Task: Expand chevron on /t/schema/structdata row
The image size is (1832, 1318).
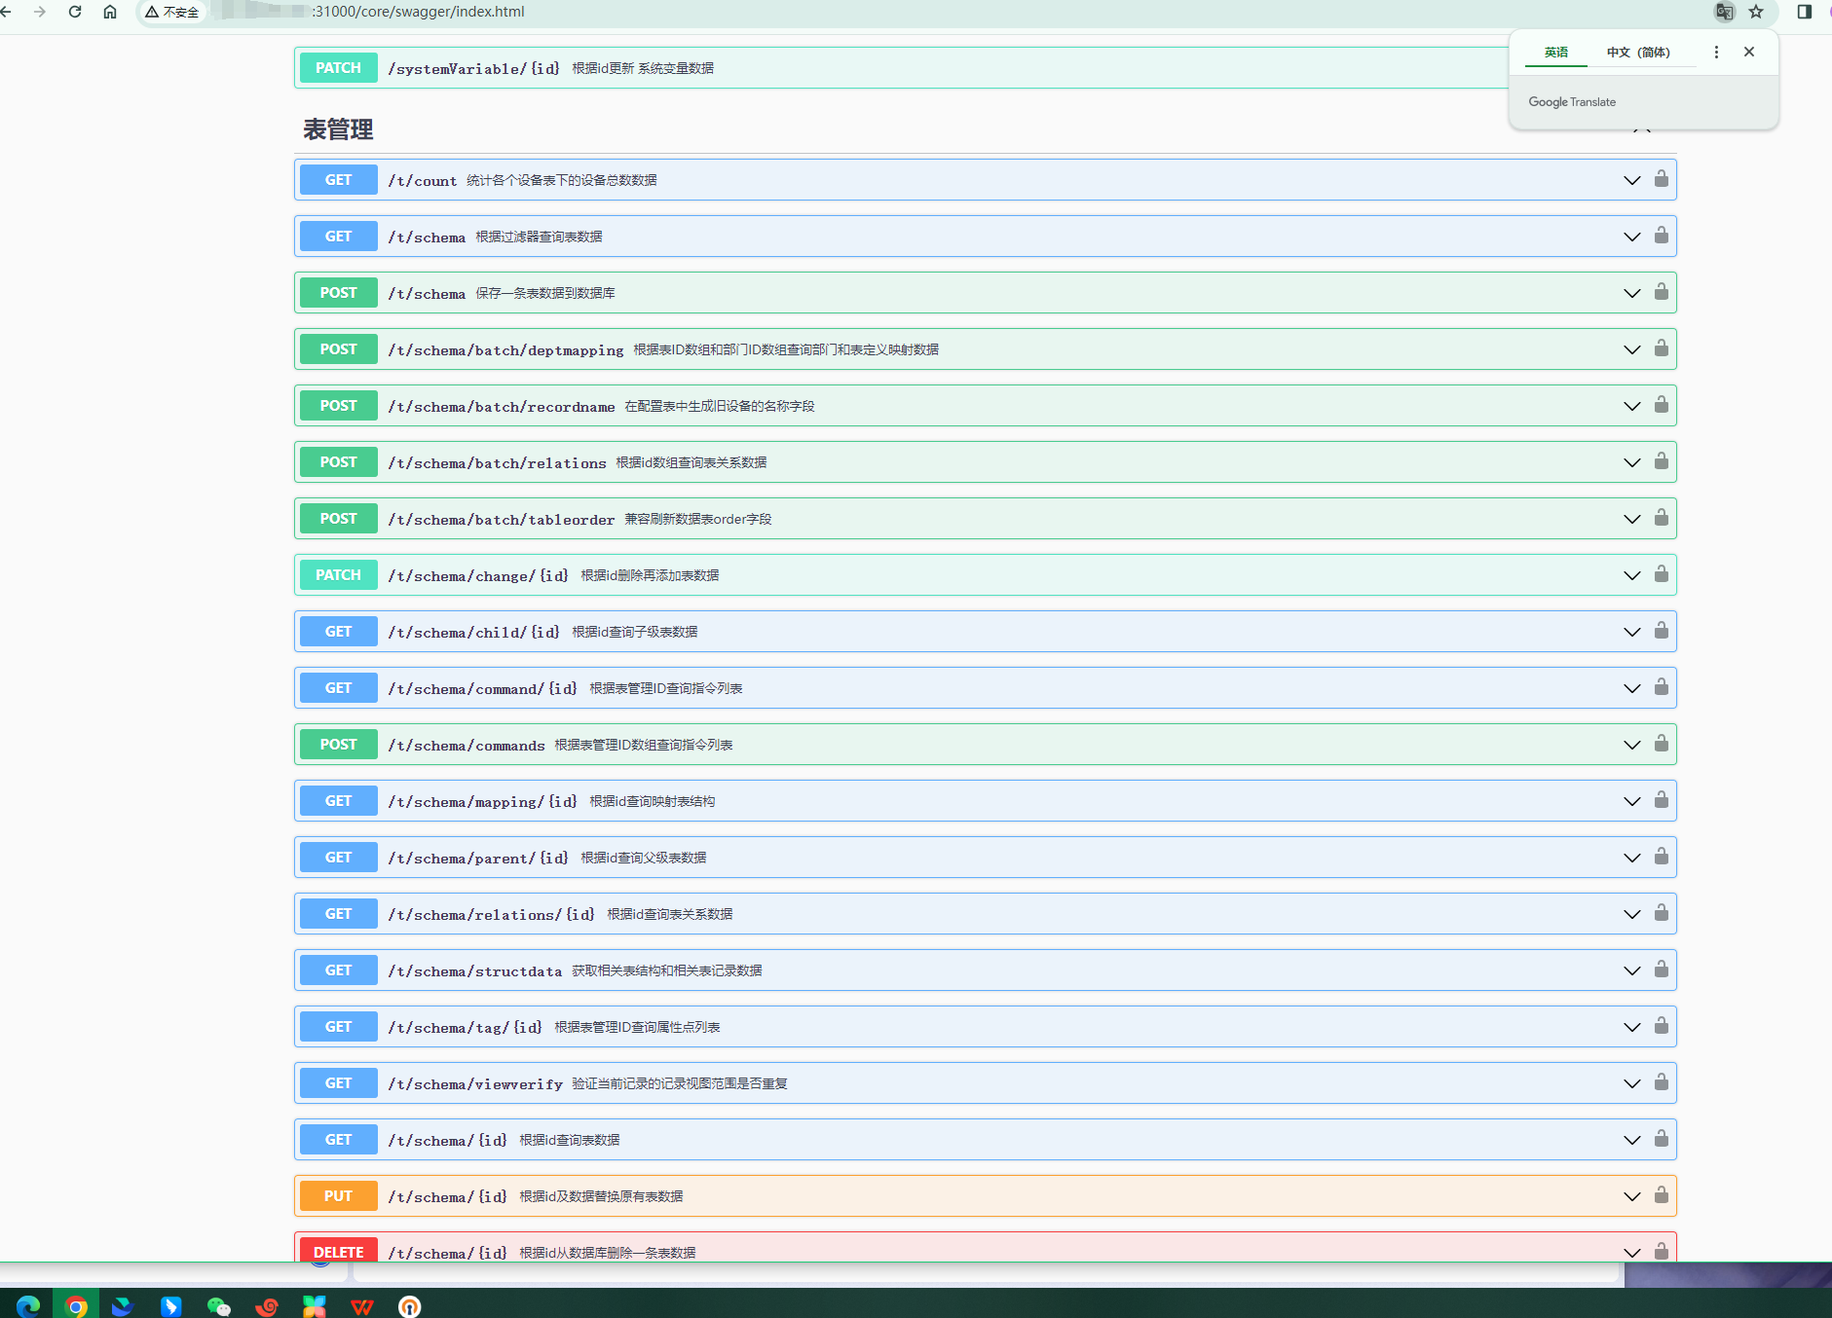Action: (1632, 970)
